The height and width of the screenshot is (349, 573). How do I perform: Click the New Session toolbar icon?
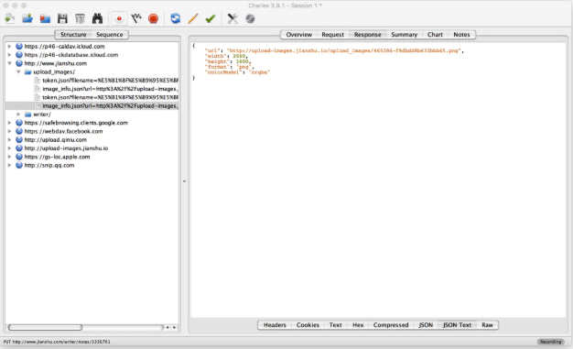point(10,18)
